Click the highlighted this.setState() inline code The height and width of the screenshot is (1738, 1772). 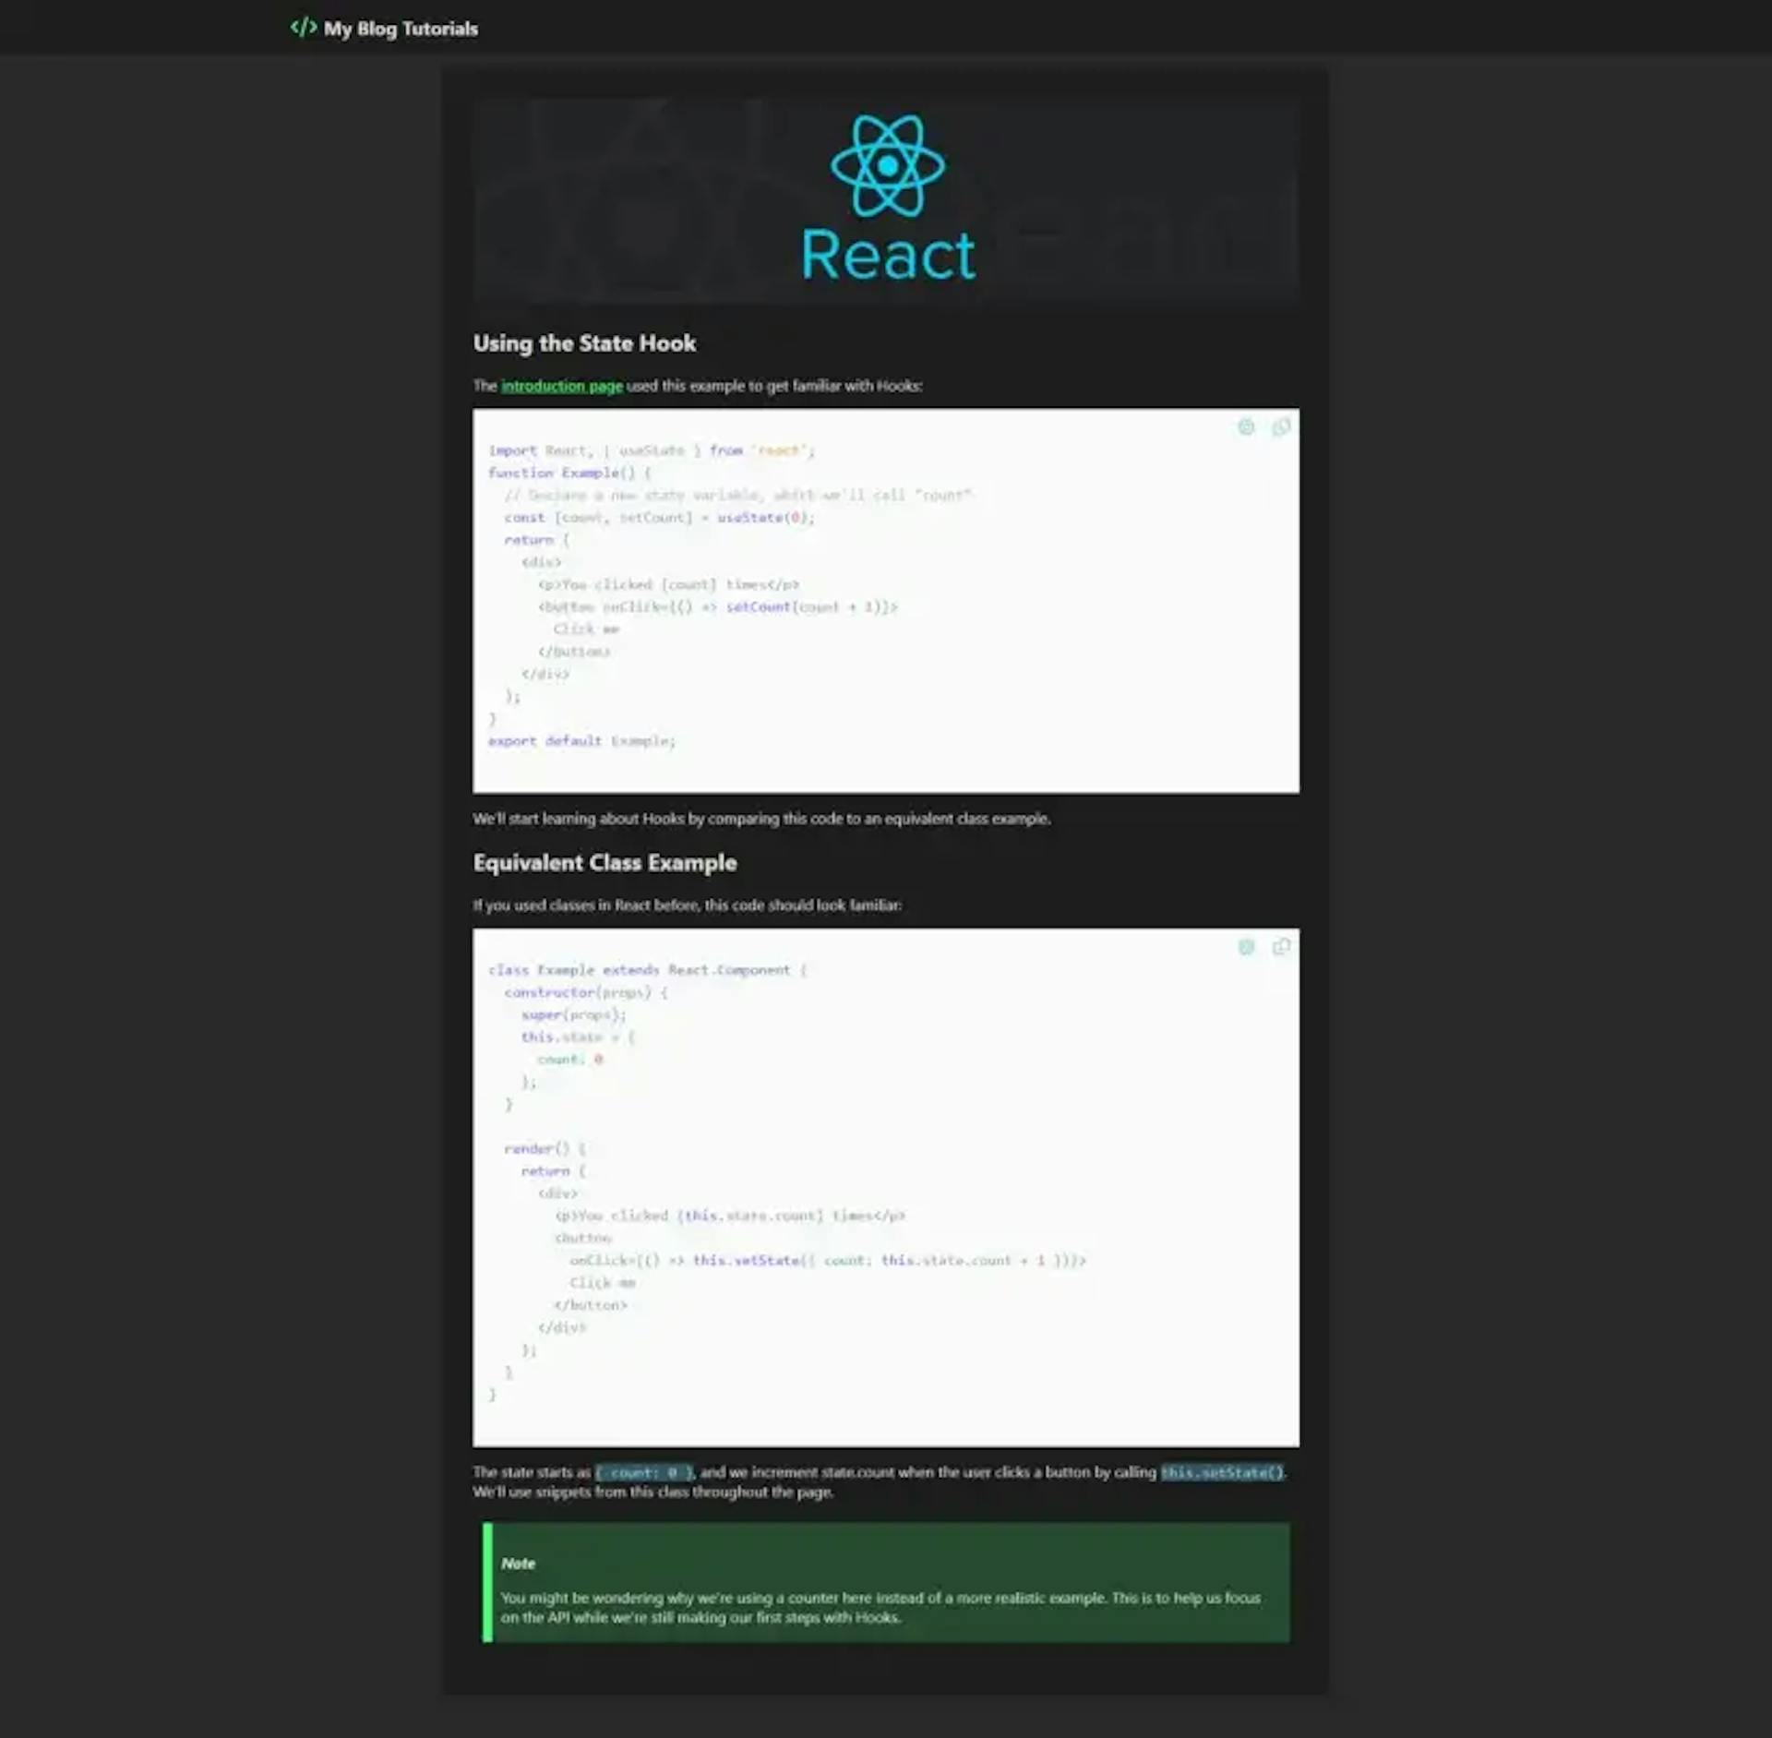1222,1472
